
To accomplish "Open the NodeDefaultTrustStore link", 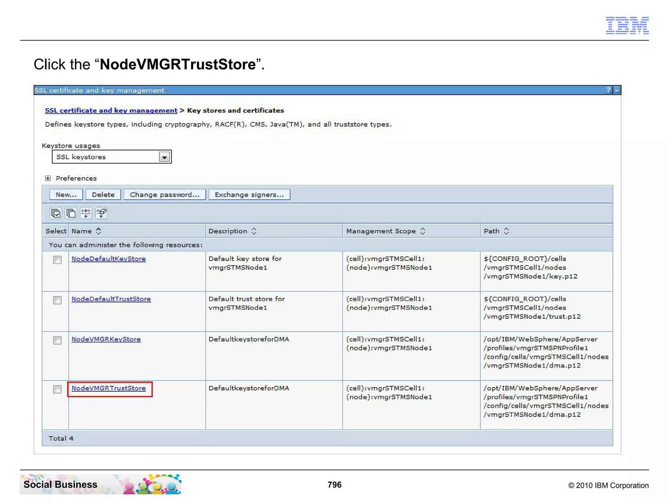I will 111,299.
